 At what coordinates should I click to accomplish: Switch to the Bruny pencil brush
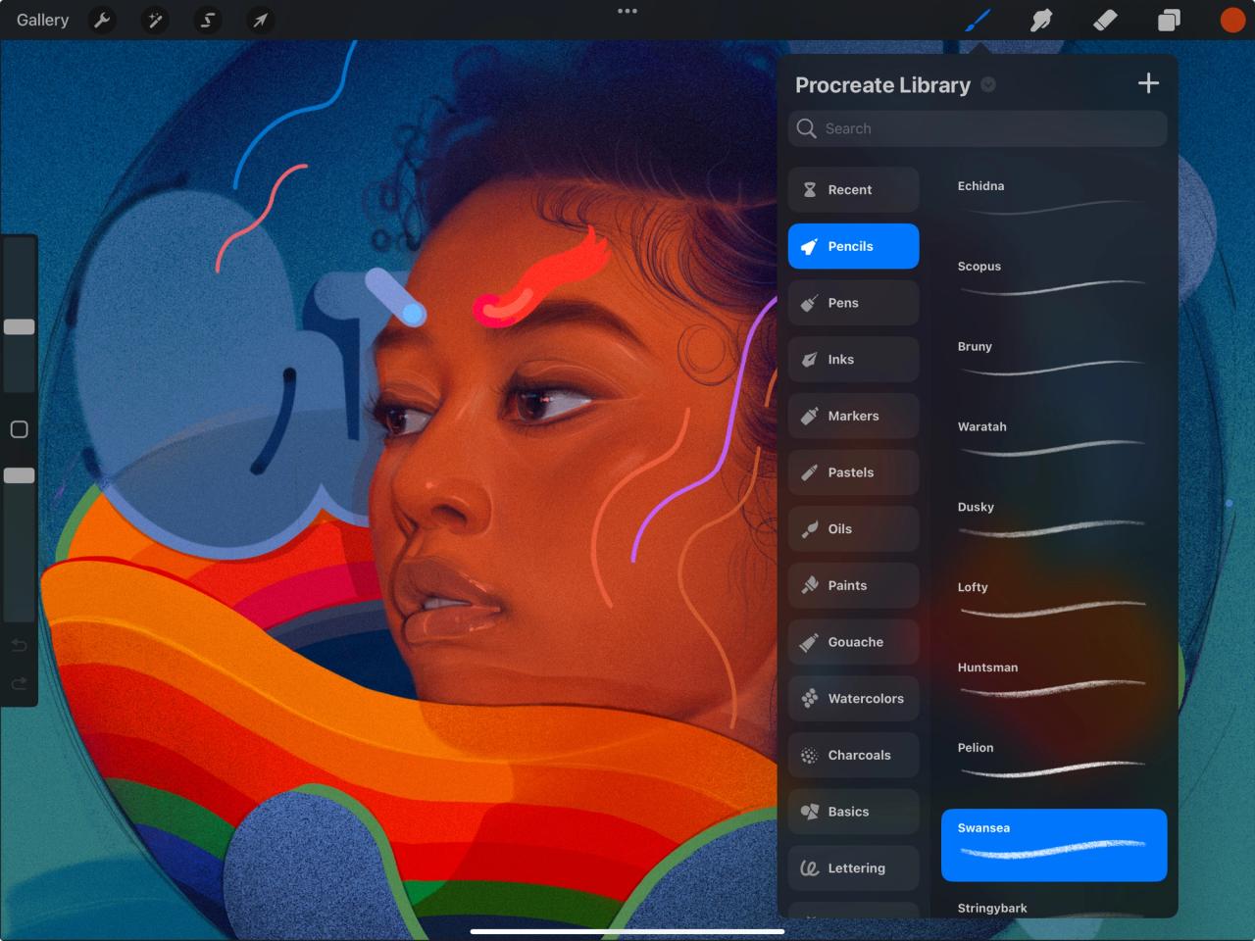(x=1053, y=363)
